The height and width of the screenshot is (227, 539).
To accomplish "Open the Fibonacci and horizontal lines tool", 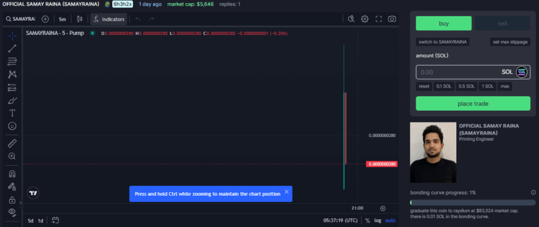I will [x=12, y=62].
